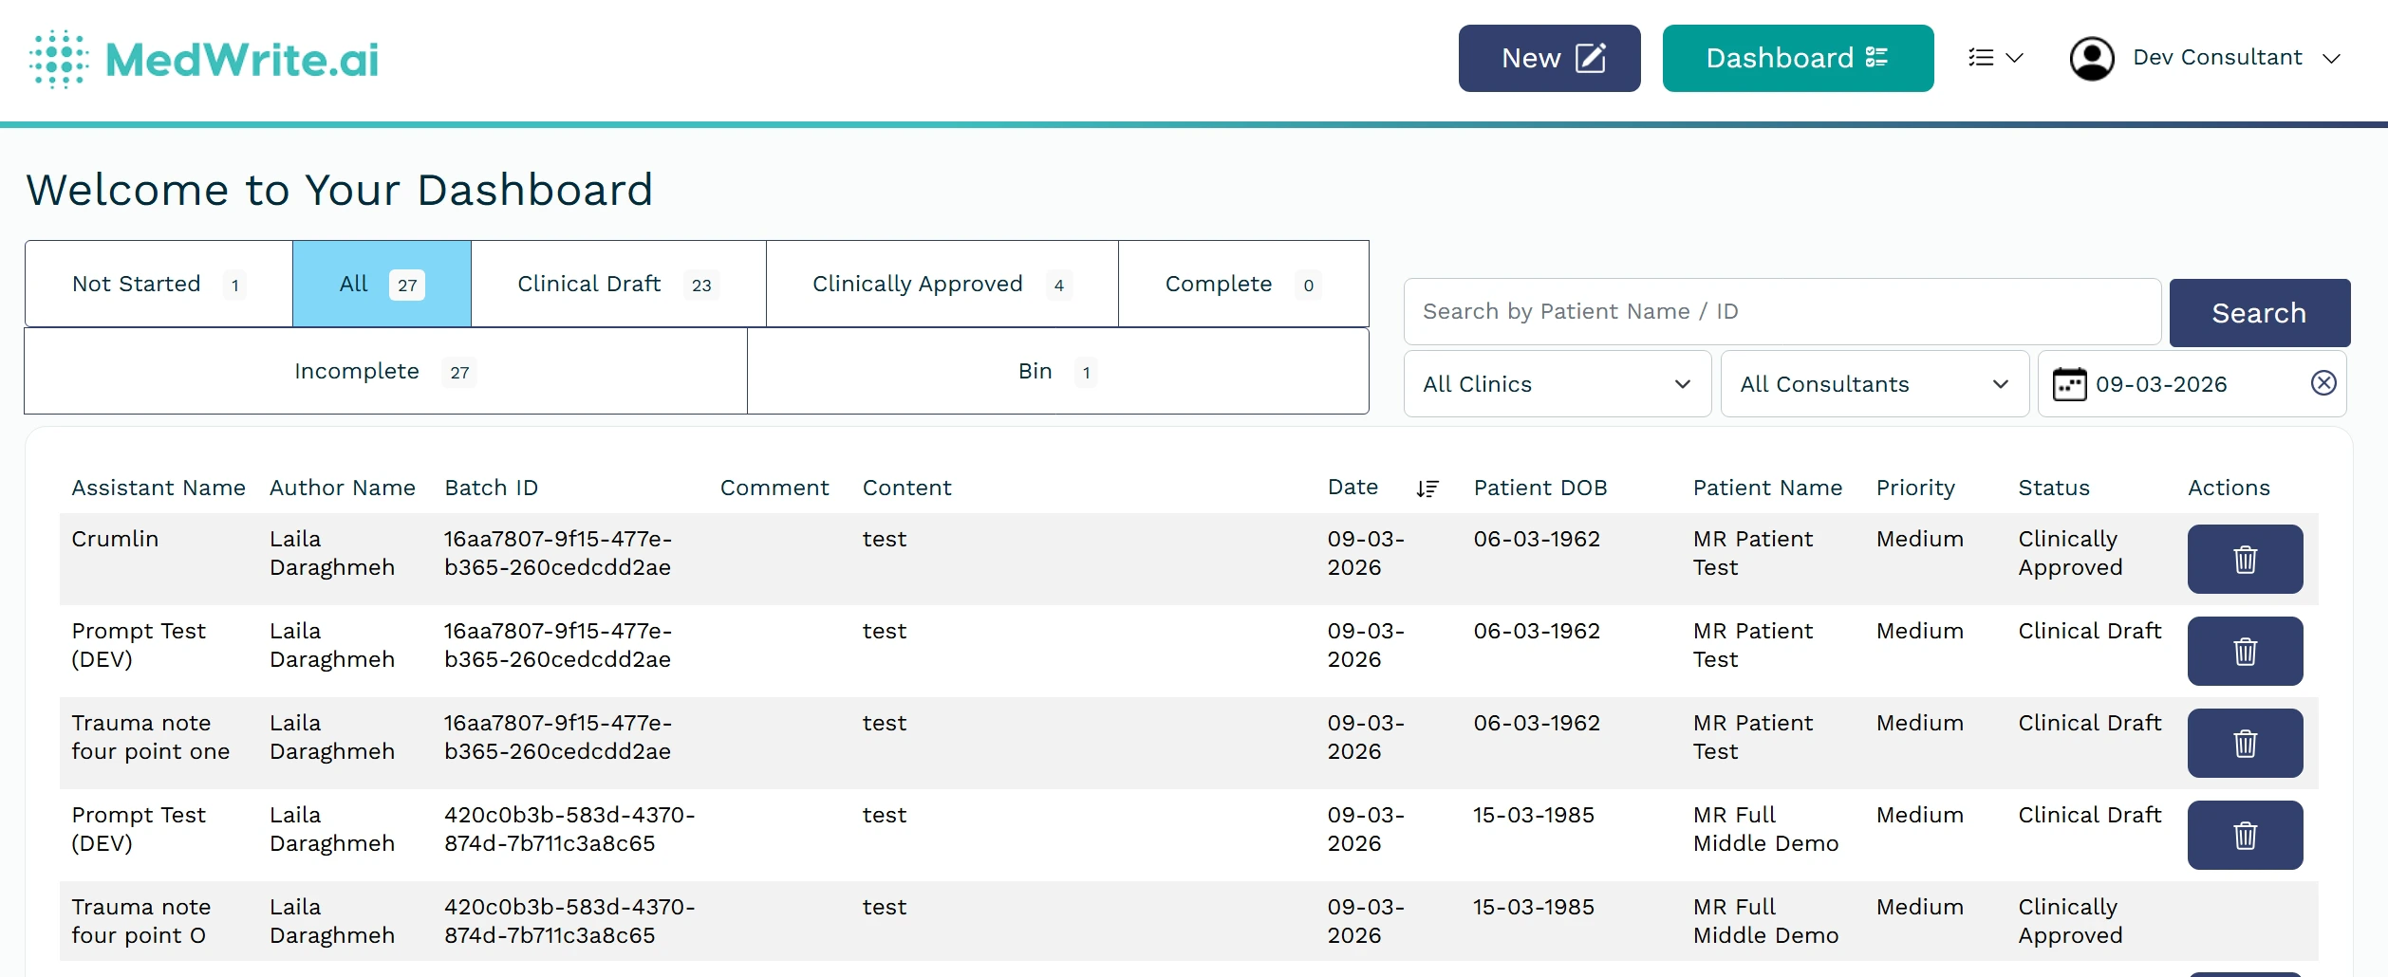Viewport: 2388px width, 977px height.
Task: Open the All Consultants dropdown
Action: [x=1875, y=383]
